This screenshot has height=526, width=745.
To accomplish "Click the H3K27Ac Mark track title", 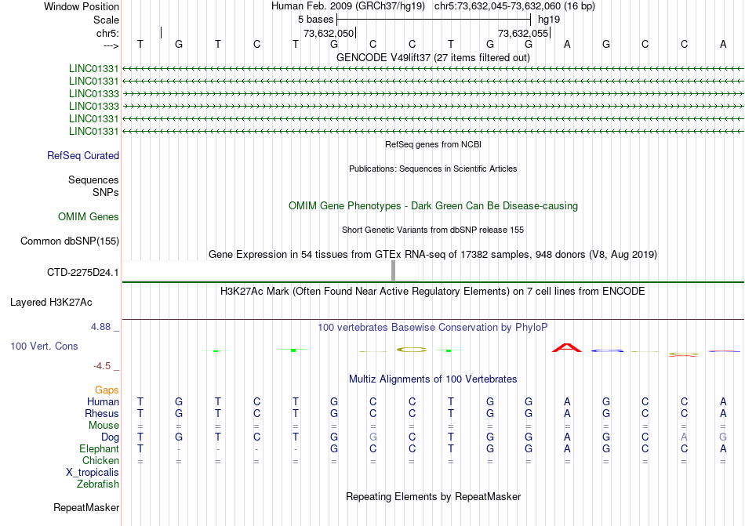I will pyautogui.click(x=433, y=291).
